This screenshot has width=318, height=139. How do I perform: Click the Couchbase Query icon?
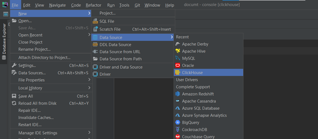(178, 137)
